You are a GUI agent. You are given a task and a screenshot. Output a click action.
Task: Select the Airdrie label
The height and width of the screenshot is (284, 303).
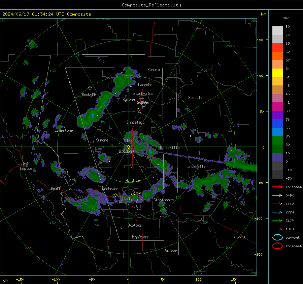133,180
